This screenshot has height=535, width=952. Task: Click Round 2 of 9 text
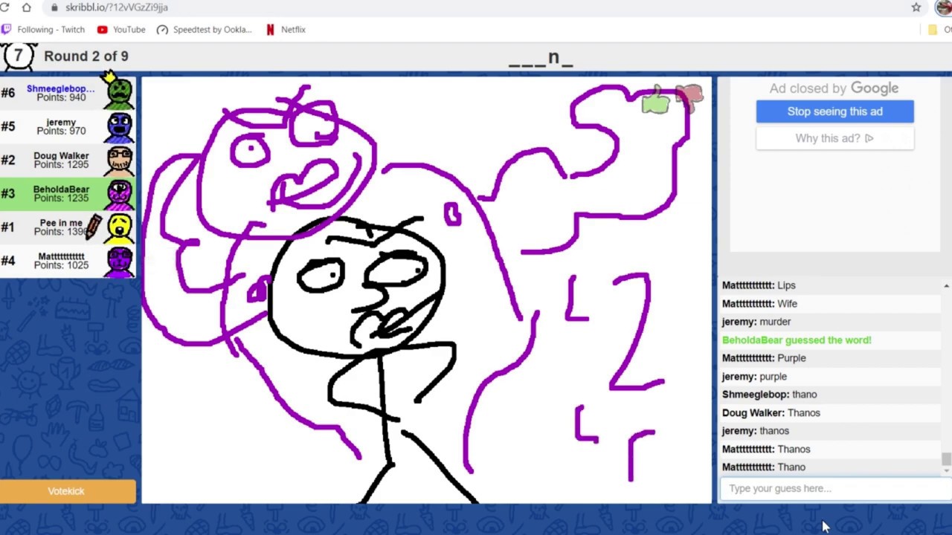86,56
